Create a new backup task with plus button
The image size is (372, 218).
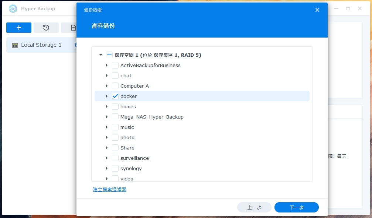tap(19, 28)
